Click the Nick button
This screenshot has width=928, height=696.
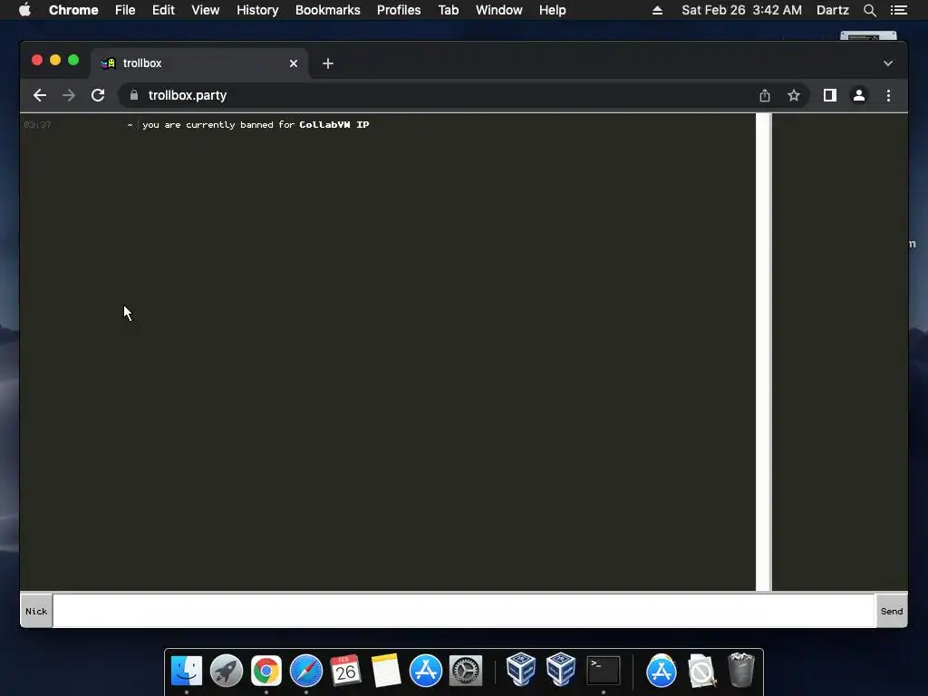click(x=36, y=611)
